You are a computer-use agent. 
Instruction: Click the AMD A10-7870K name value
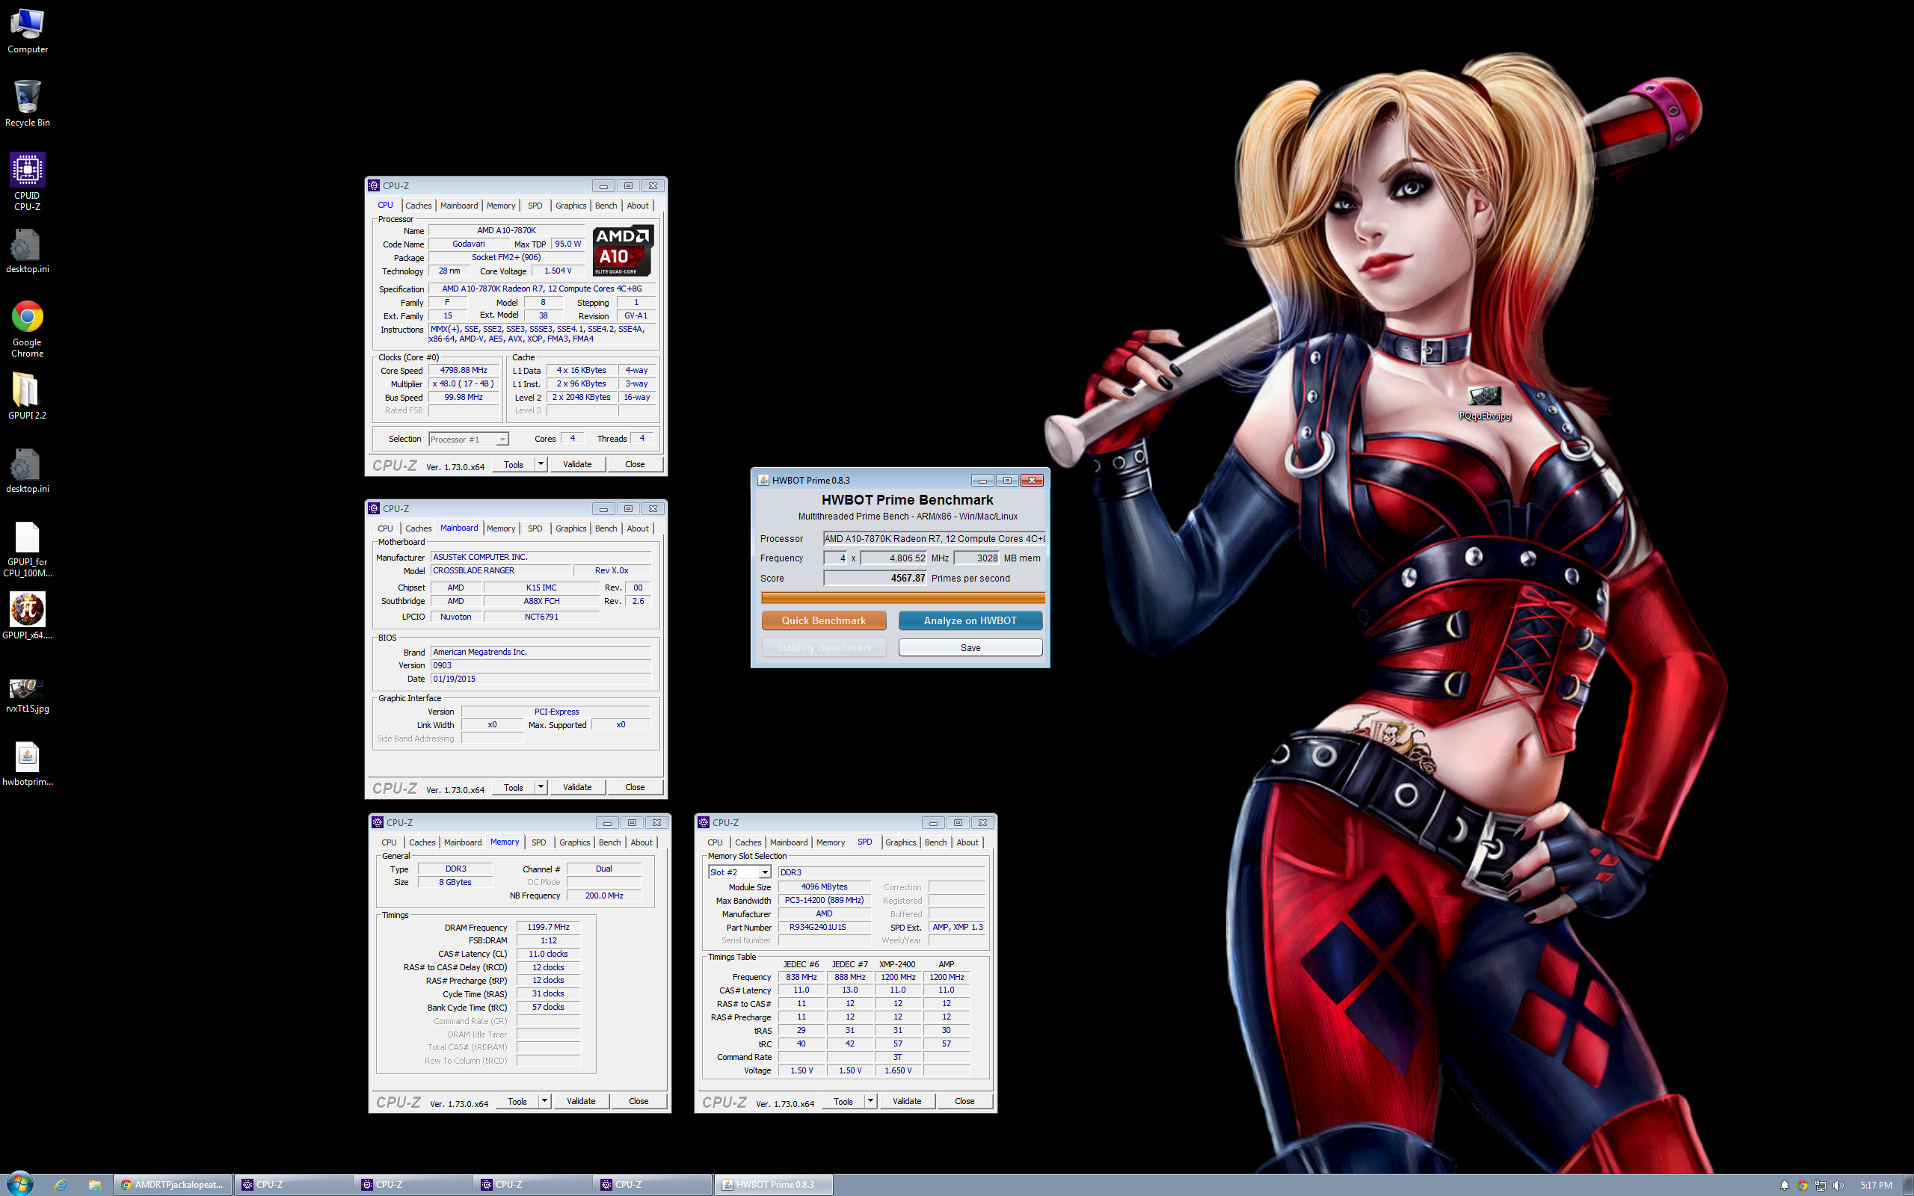506,230
